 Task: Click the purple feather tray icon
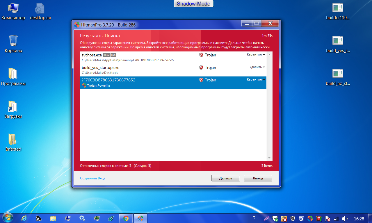(x=266, y=218)
